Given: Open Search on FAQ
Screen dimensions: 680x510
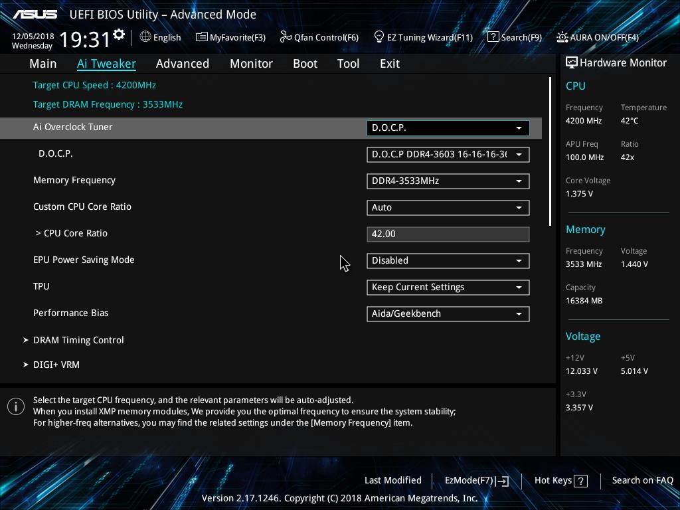Looking at the screenshot, I should click(642, 480).
